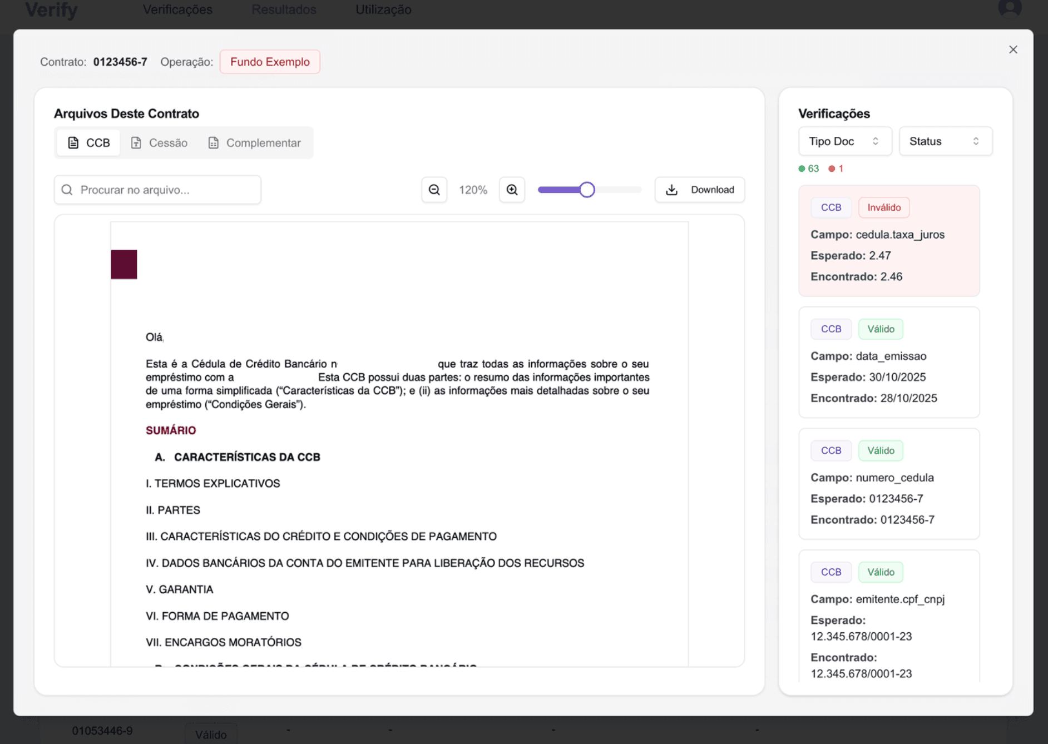Viewport: 1048px width, 744px height.
Task: Adjust the zoom level slider
Action: tap(587, 190)
